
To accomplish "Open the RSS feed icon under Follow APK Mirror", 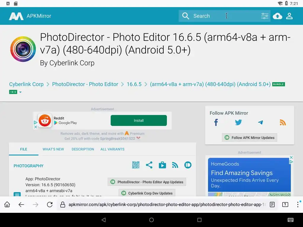I will click(283, 122).
